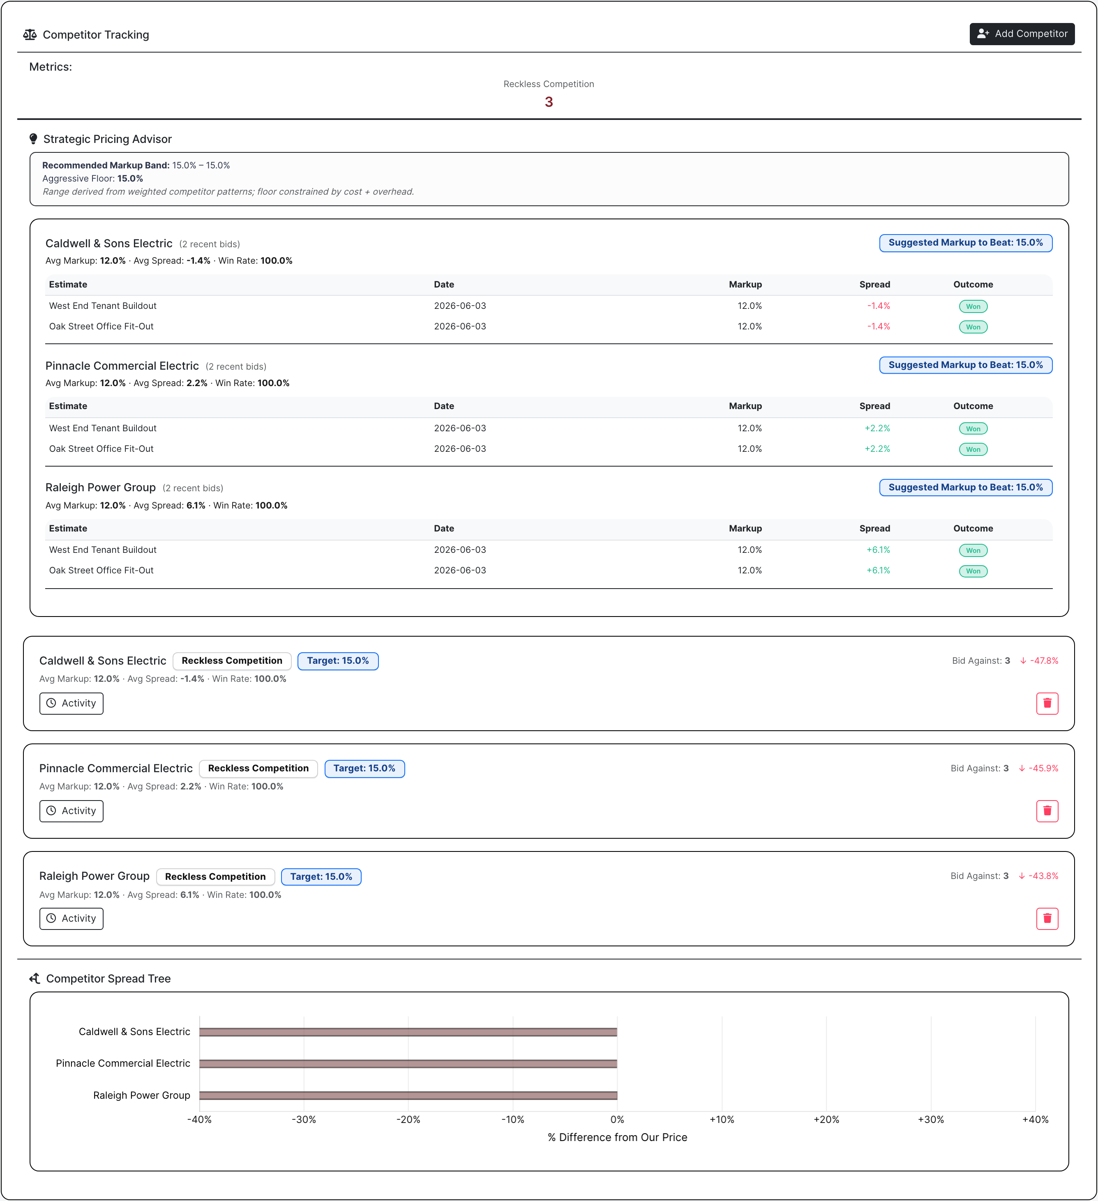This screenshot has height=1201, width=1098.
Task: Click Suggested Markup to Beat for Caldwell & Sons
Action: click(x=965, y=242)
